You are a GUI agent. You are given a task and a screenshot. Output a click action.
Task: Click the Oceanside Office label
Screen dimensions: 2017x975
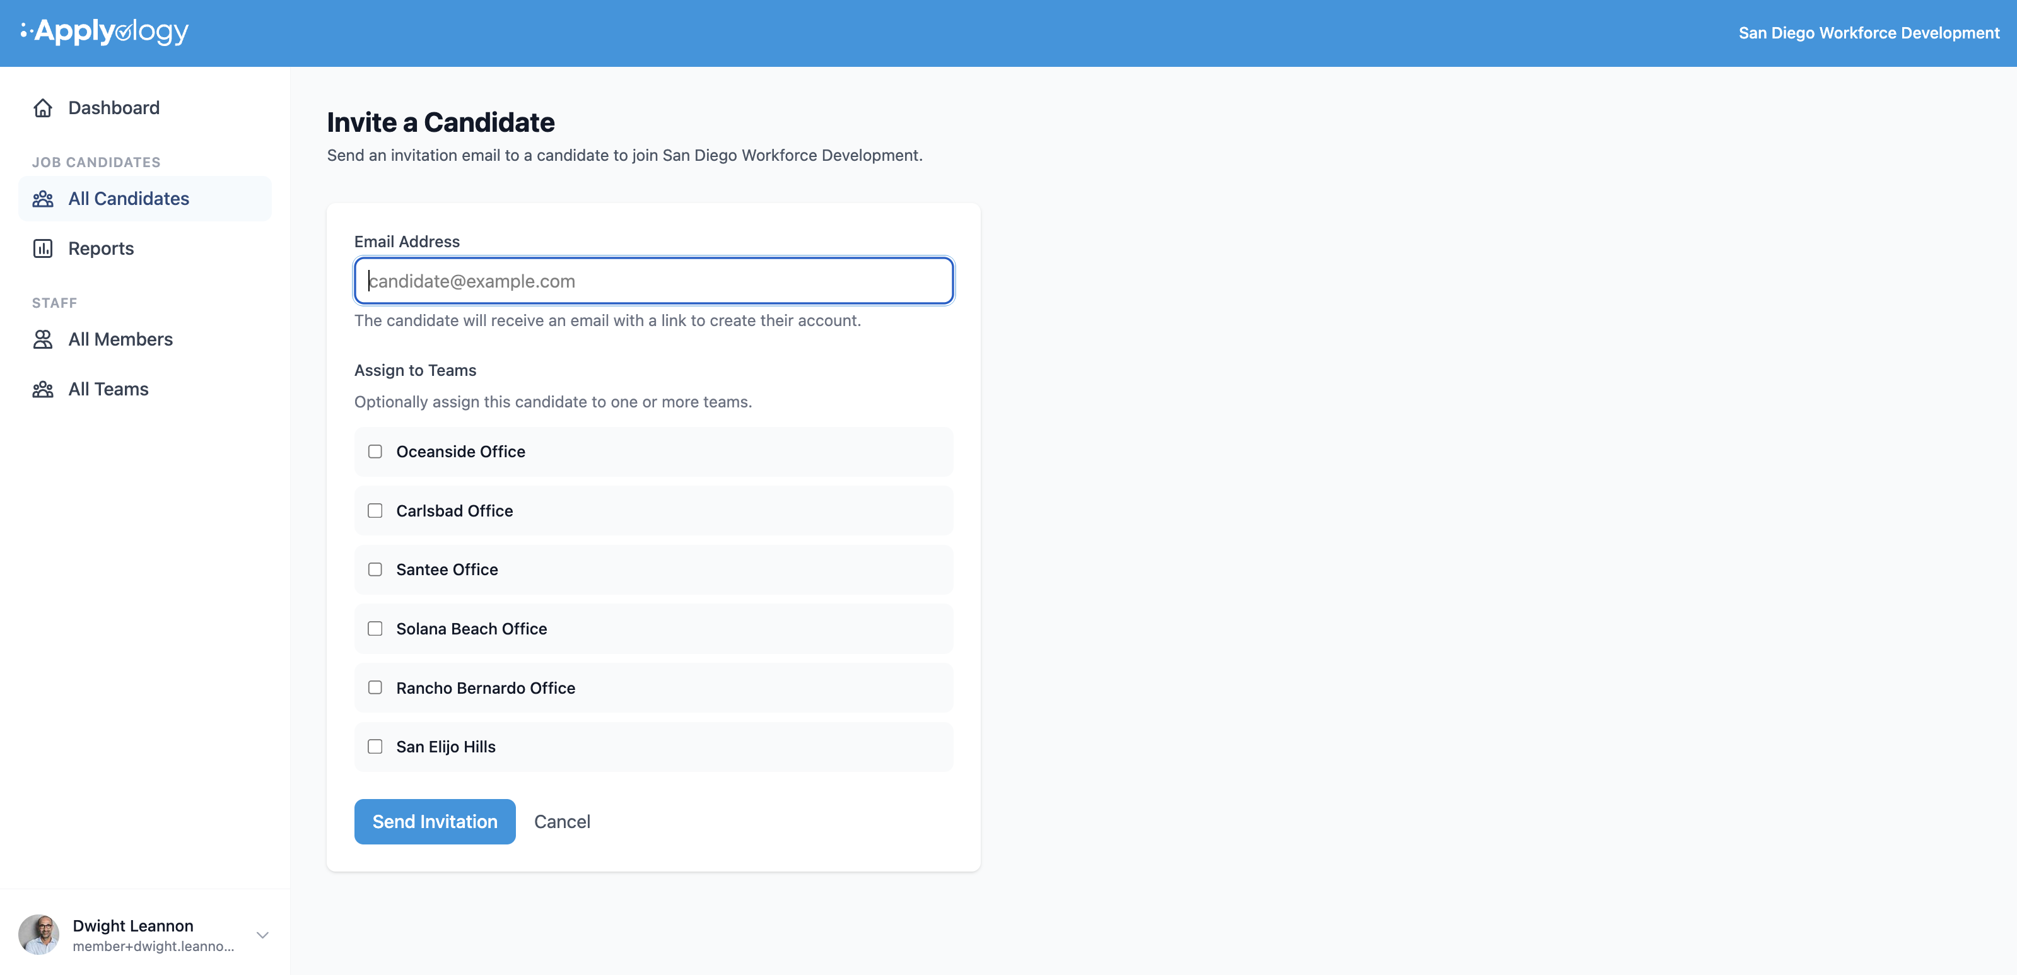460,452
